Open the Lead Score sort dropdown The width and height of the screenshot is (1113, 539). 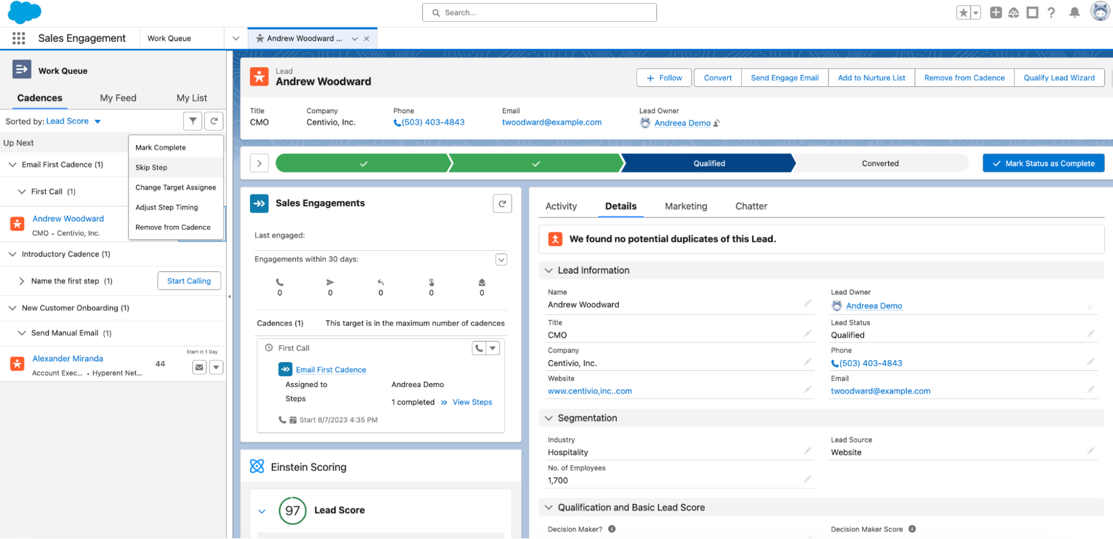pos(97,121)
